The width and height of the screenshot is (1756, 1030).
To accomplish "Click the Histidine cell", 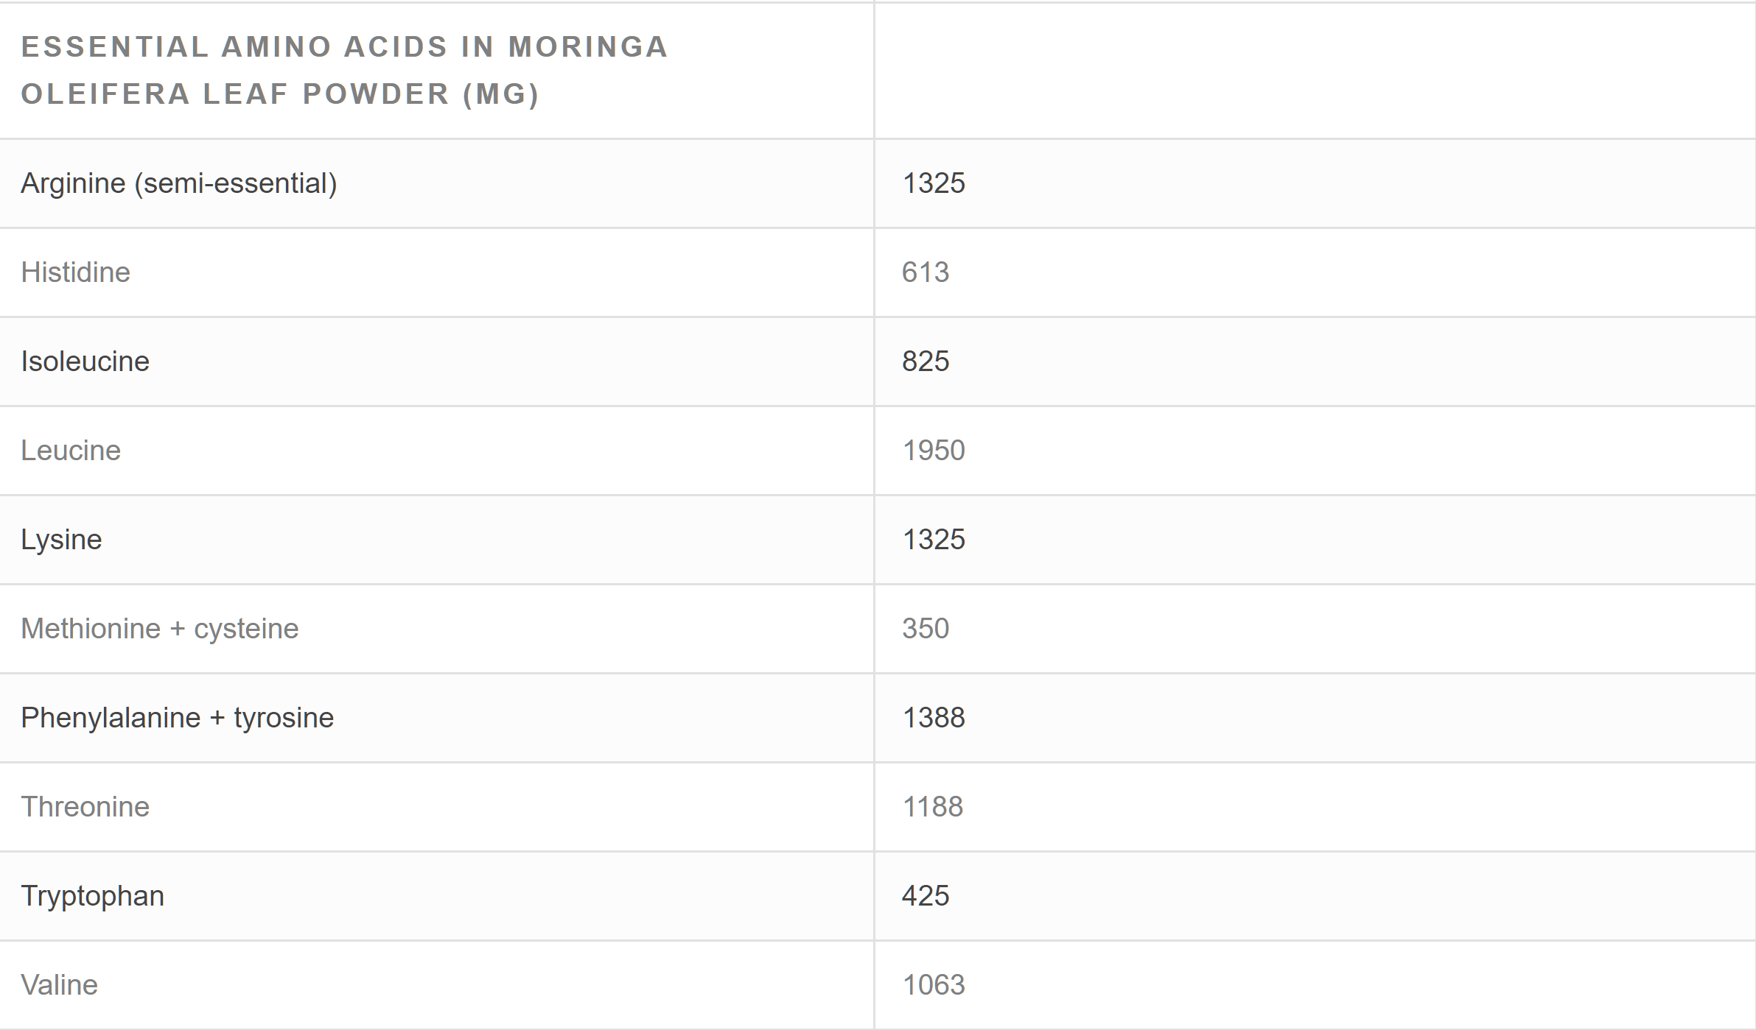I will (x=76, y=272).
